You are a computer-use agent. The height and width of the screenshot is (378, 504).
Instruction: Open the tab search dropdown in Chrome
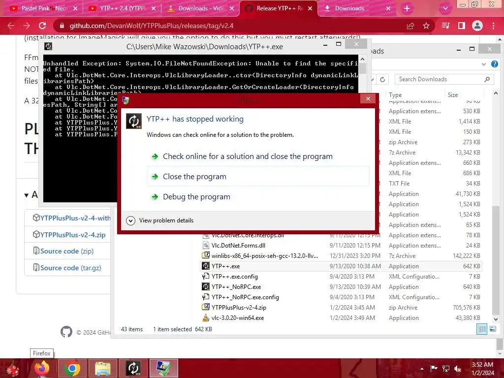click(445, 8)
